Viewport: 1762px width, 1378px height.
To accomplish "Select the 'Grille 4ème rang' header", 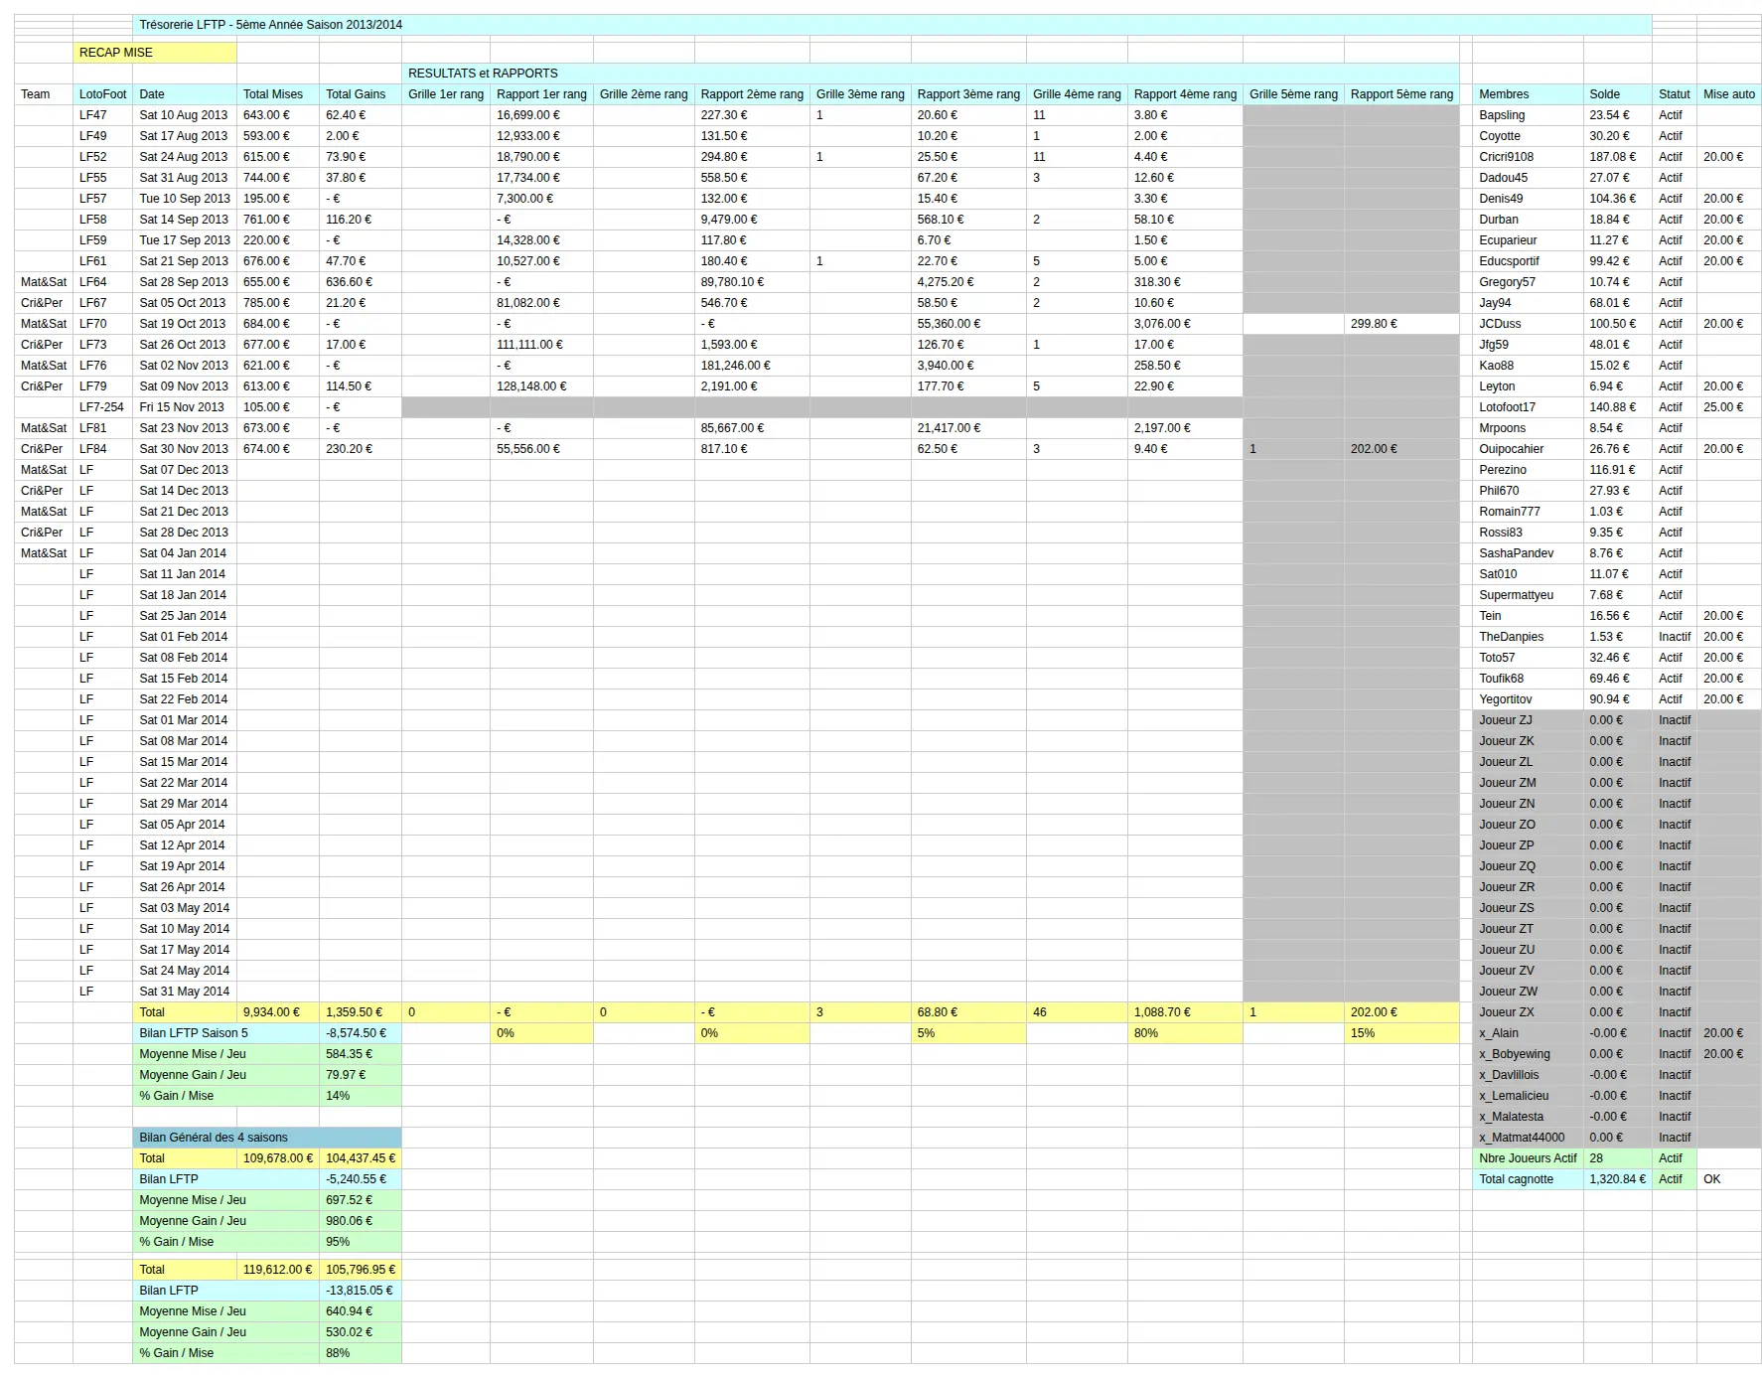I will coord(1077,94).
